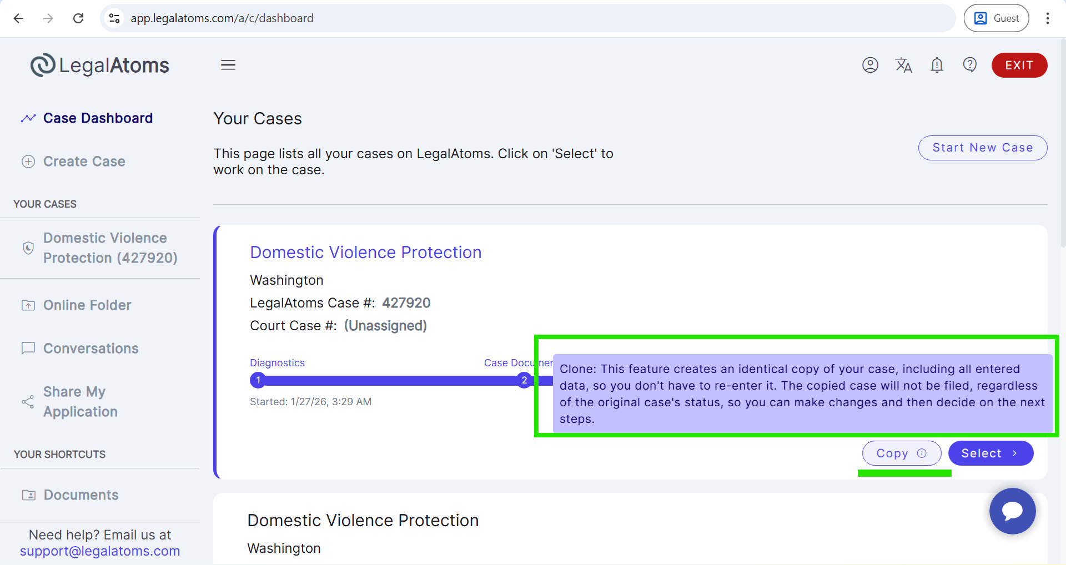Open Case Dashboard in sidebar
This screenshot has width=1066, height=565.
click(98, 118)
